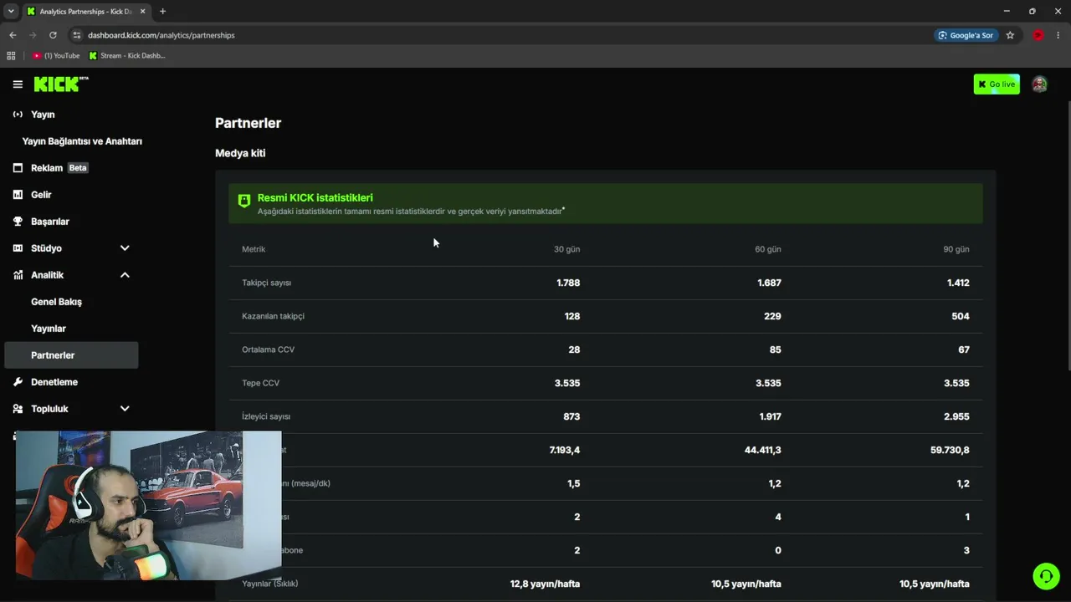
Task: Click the Ortalama CCV row label
Action: pyautogui.click(x=269, y=349)
